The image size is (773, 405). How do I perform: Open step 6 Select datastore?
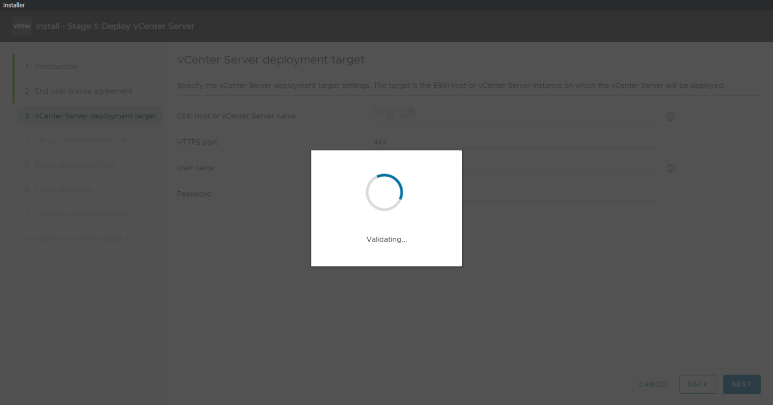click(63, 190)
